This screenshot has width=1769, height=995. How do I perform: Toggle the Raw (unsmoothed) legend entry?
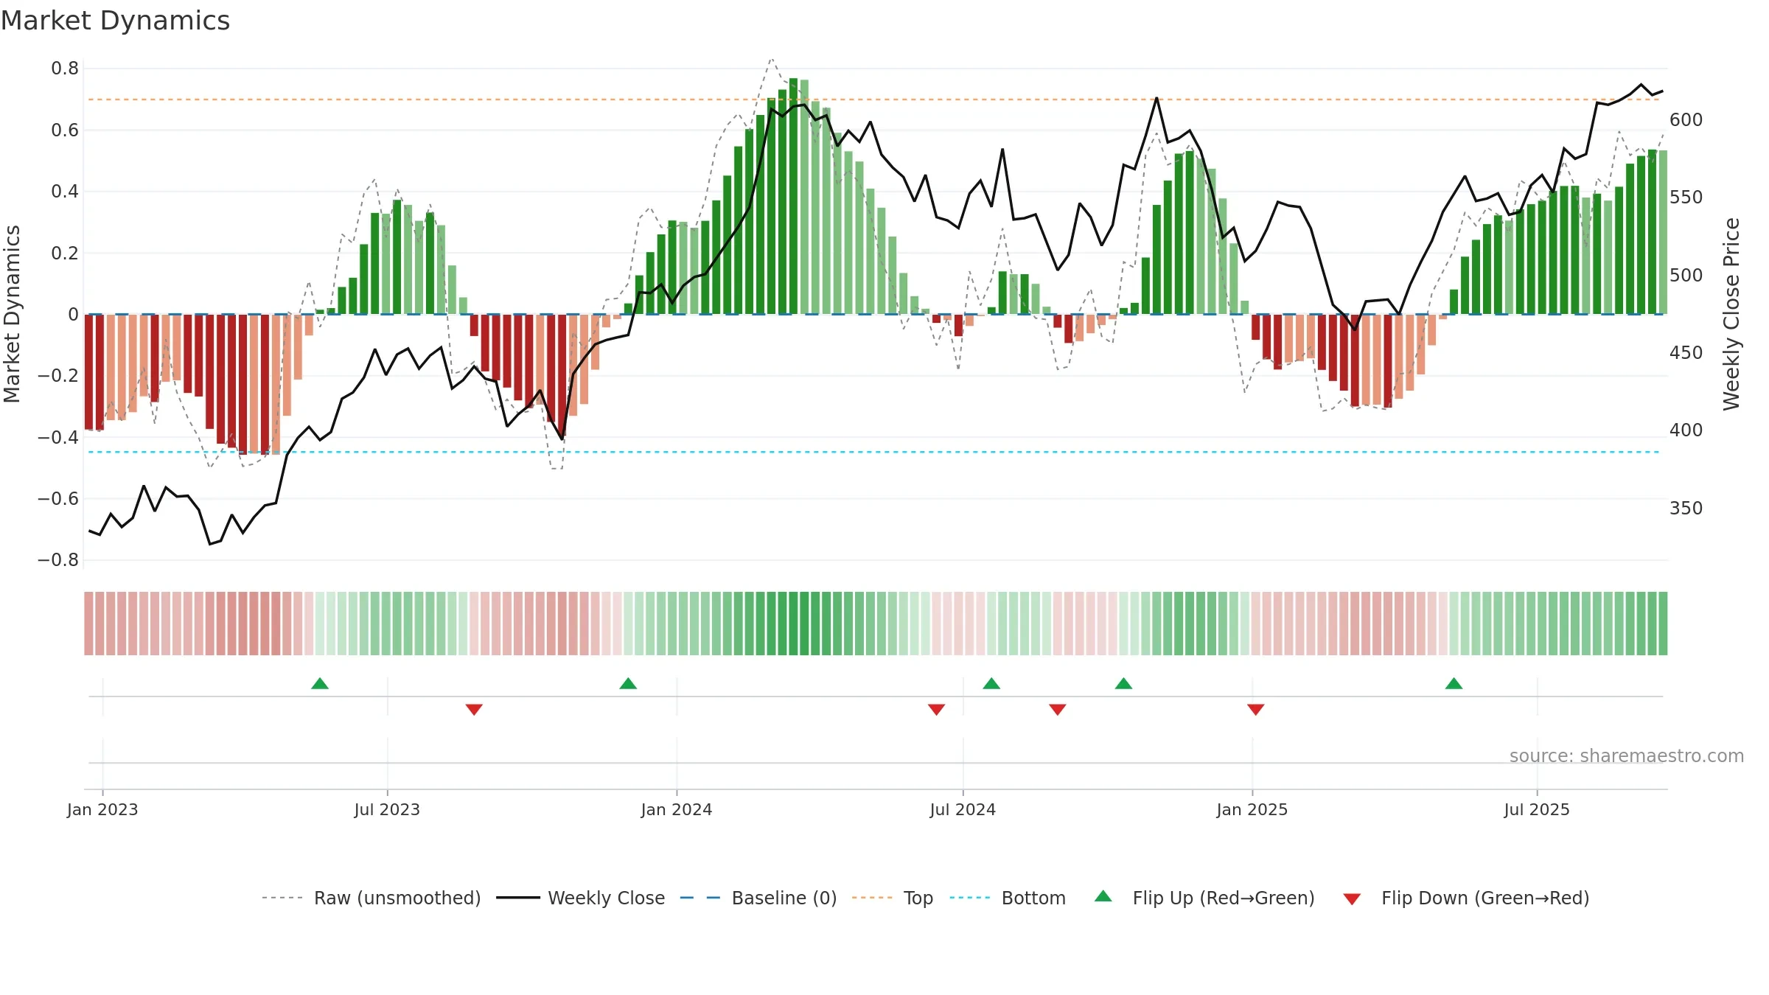[x=371, y=898]
